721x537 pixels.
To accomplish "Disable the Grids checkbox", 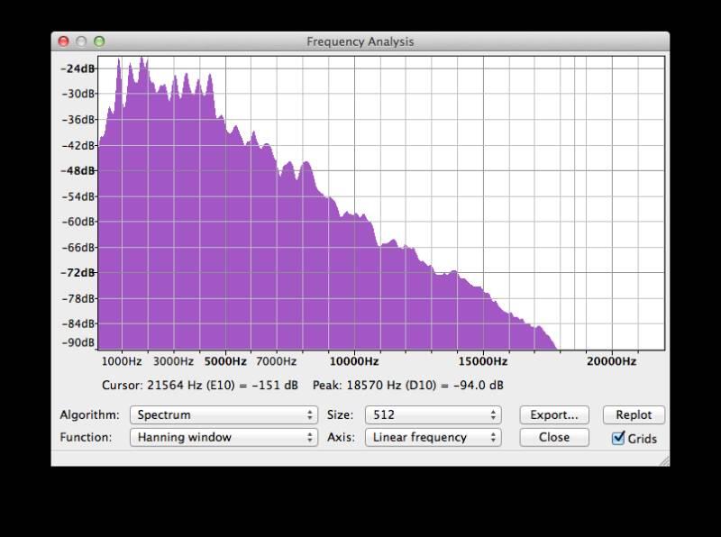I will click(x=618, y=439).
